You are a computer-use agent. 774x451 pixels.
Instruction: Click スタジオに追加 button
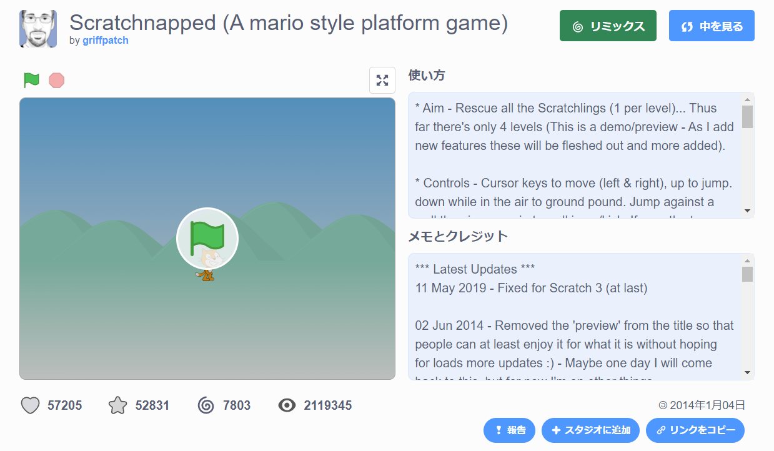(590, 430)
